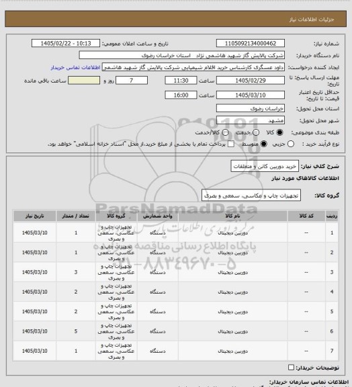Image resolution: width=352 pixels, height=387 pixels.
Task: Click date 1405/03/10 in row 5
Action: [x=34, y=312]
